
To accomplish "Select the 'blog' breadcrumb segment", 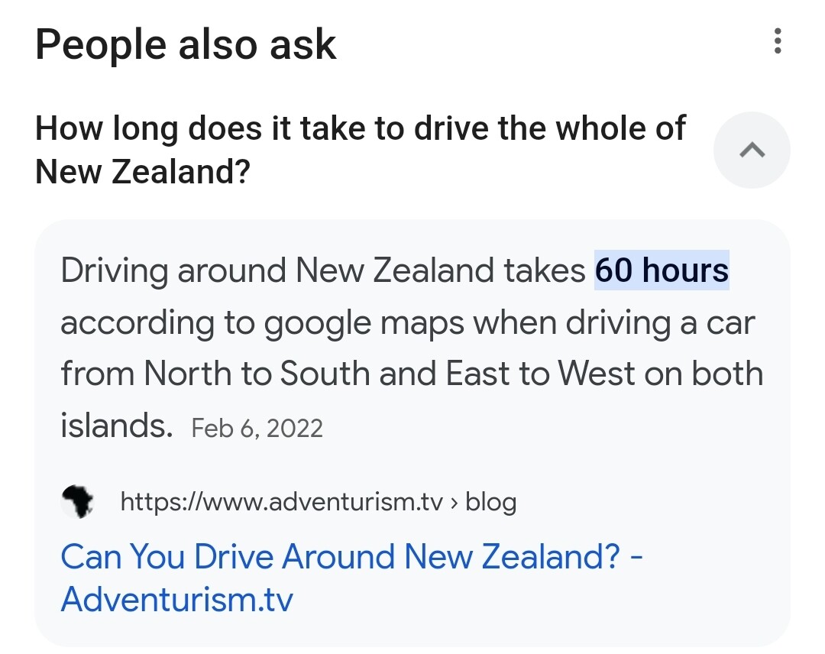I will (x=491, y=502).
